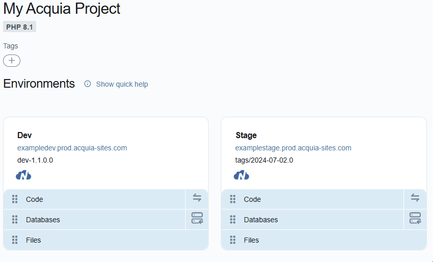Click the Dev Databases copy icon
Screen dimensions: 433x262
tap(197, 218)
